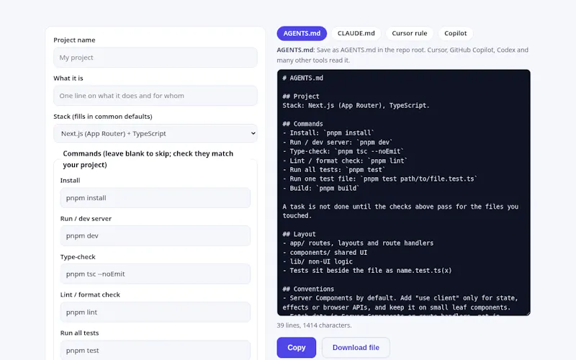Click the 'lib/ non-UI logic' output line
Image resolution: width=576 pixels, height=360 pixels.
tap(318, 261)
